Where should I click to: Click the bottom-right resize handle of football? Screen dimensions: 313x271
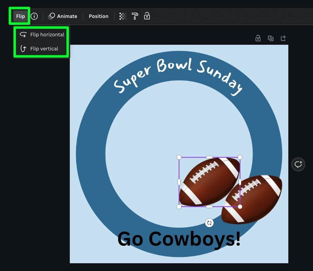(x=240, y=207)
